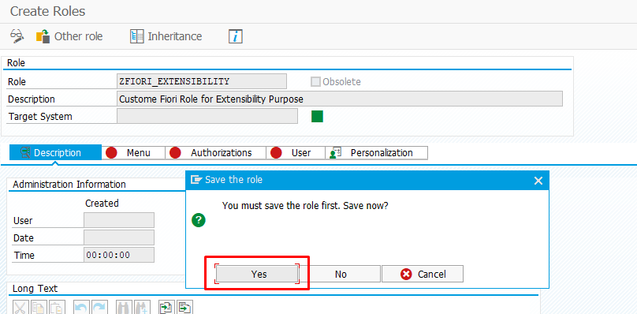Image resolution: width=637 pixels, height=314 pixels.
Task: Click the information 'i' icon
Action: [x=236, y=36]
